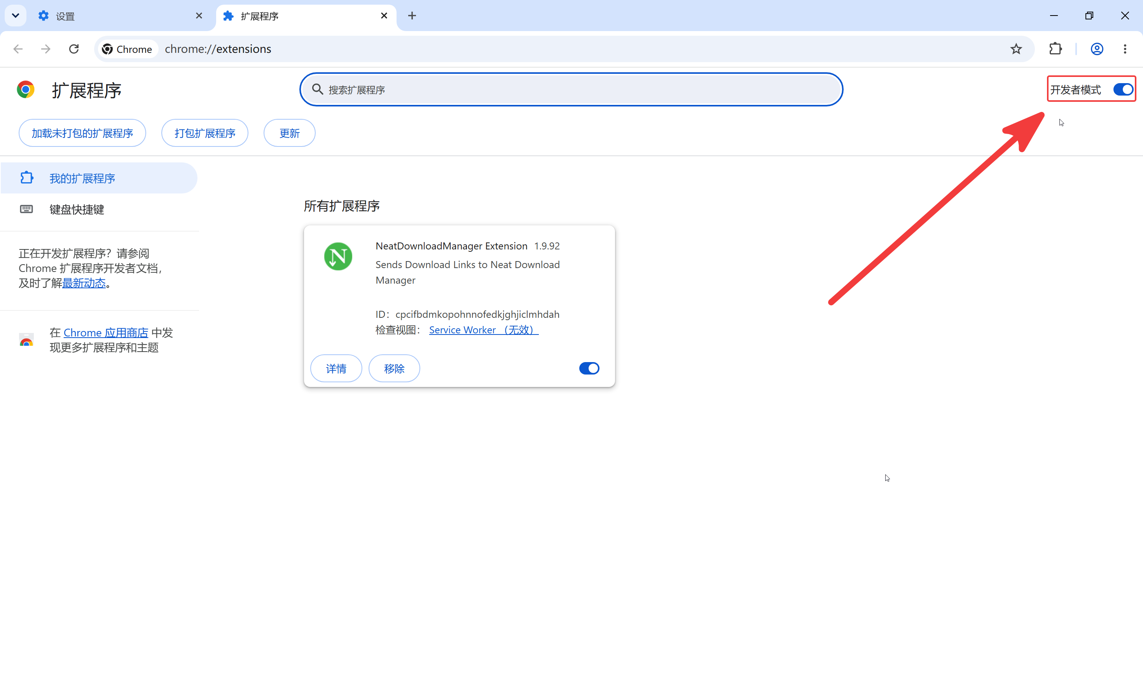Screen dimensions: 1143x683
Task: Click the 所有扩展程序 heading
Action: pyautogui.click(x=342, y=206)
